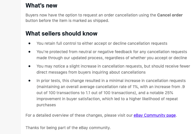Image resolution: width=193 pixels, height=134 pixels.
Task: Click the first bullet point marker
Action: (x=30, y=43)
